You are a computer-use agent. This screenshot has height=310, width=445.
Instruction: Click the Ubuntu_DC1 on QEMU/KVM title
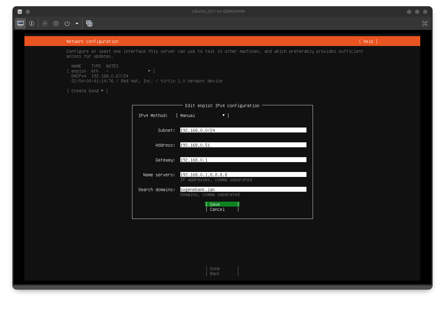218,11
